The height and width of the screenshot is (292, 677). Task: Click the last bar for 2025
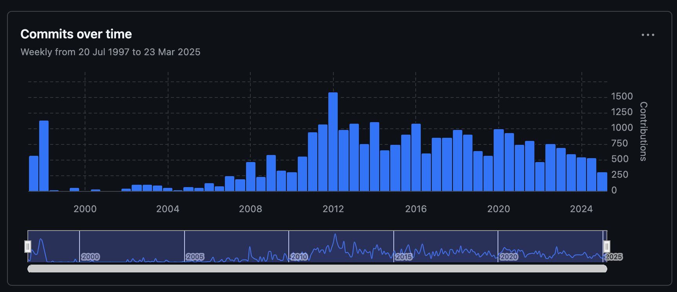coord(602,182)
